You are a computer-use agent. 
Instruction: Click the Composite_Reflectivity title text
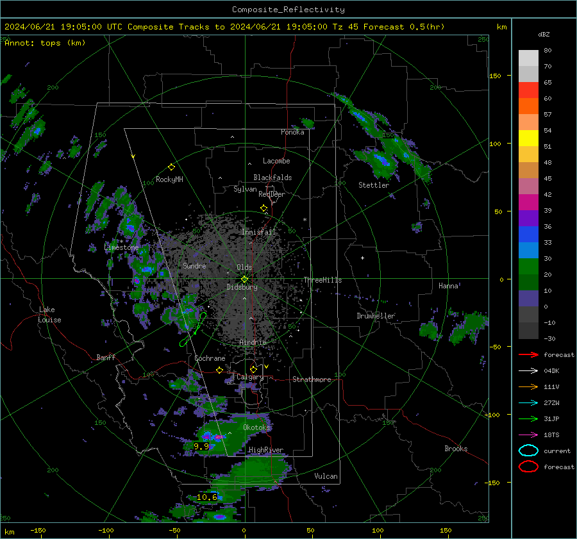[288, 10]
